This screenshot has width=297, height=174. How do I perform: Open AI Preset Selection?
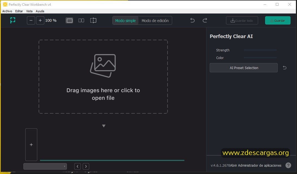244,68
